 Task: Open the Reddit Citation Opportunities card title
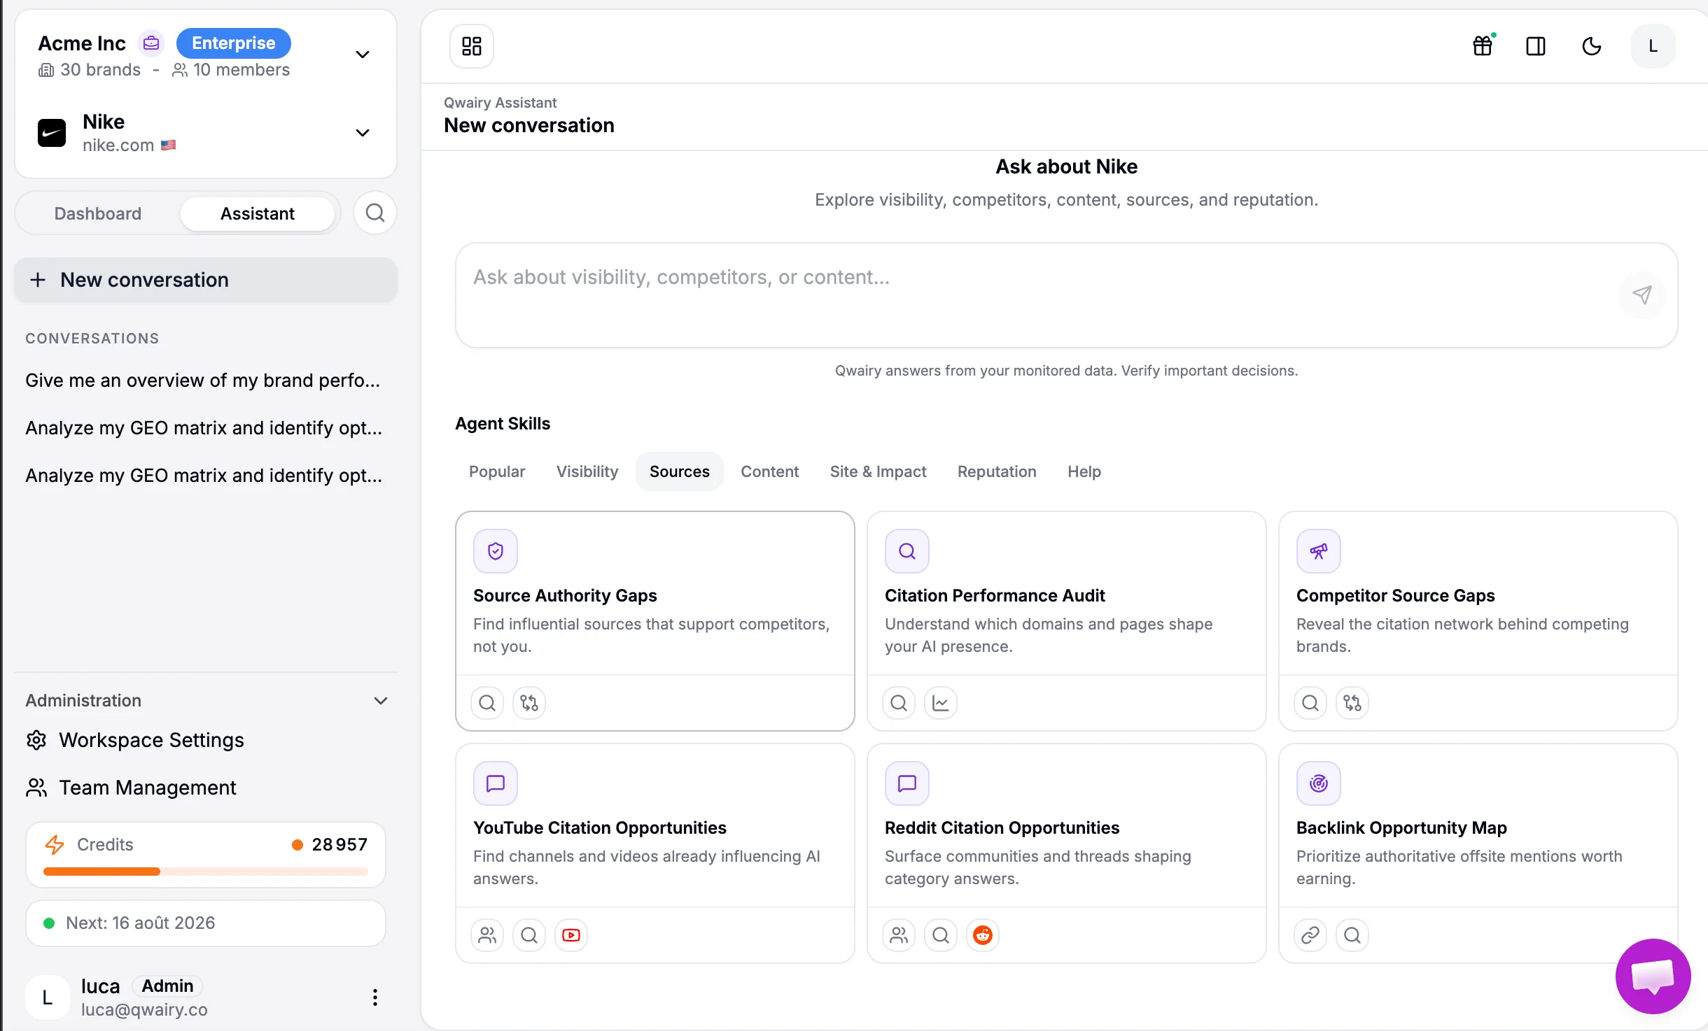click(1002, 827)
